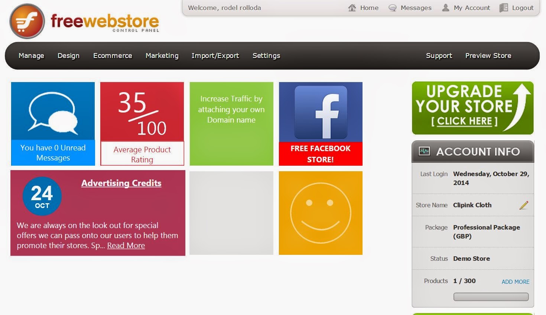The width and height of the screenshot is (546, 315).
Task: Click the 1 / 300 products count
Action: point(464,281)
